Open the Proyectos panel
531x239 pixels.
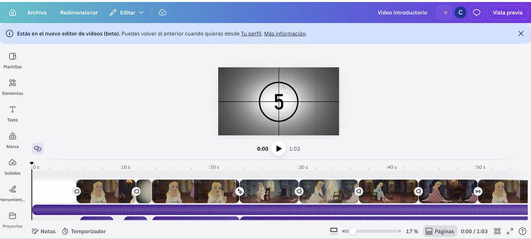(x=12, y=220)
